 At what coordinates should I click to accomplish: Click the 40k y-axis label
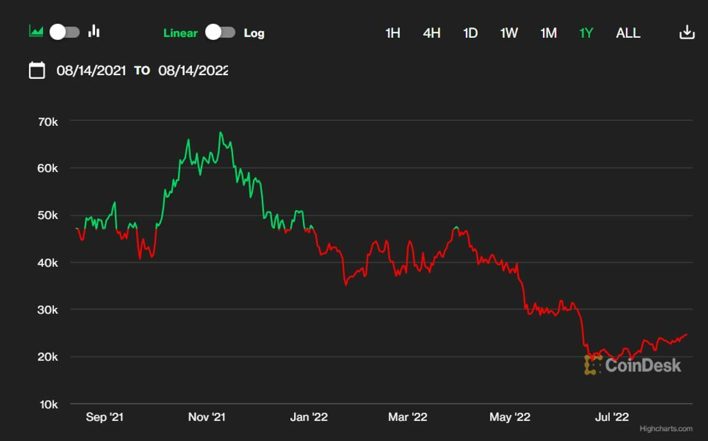(48, 263)
